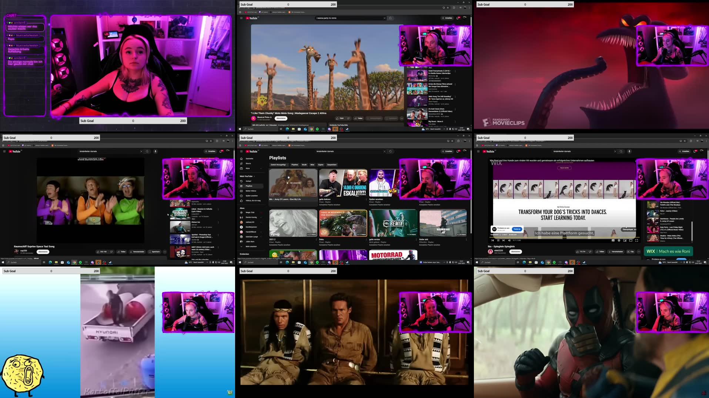Open the HandOfBlood subscription channel
The width and height of the screenshot is (709, 398).
click(x=251, y=232)
